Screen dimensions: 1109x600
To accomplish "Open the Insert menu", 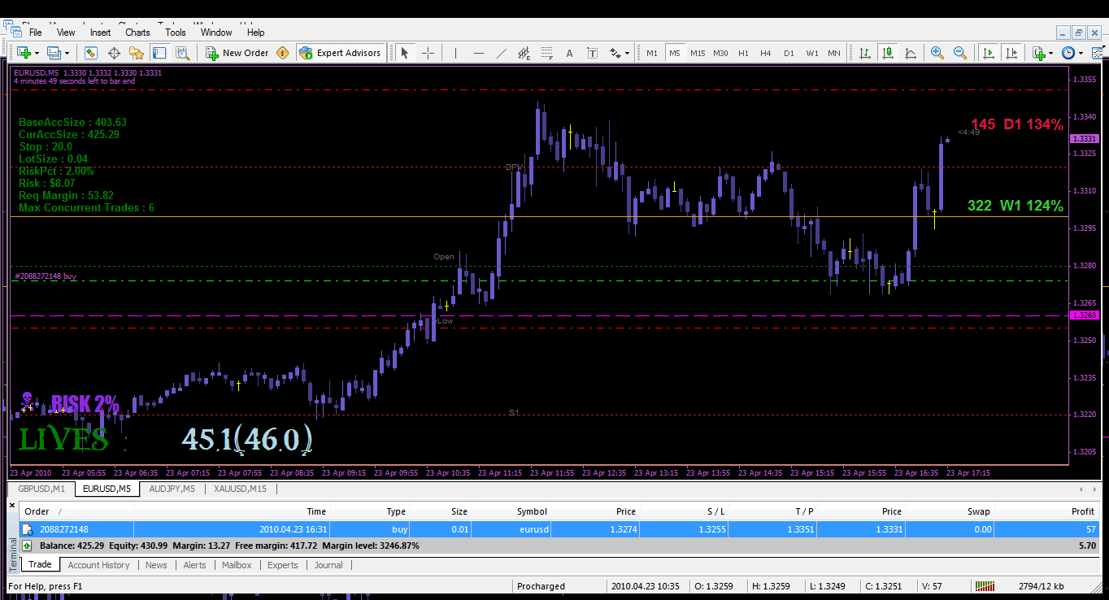I will pos(101,33).
